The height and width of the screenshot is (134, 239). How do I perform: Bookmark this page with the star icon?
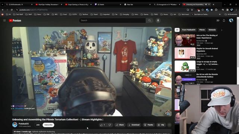click(192, 10)
